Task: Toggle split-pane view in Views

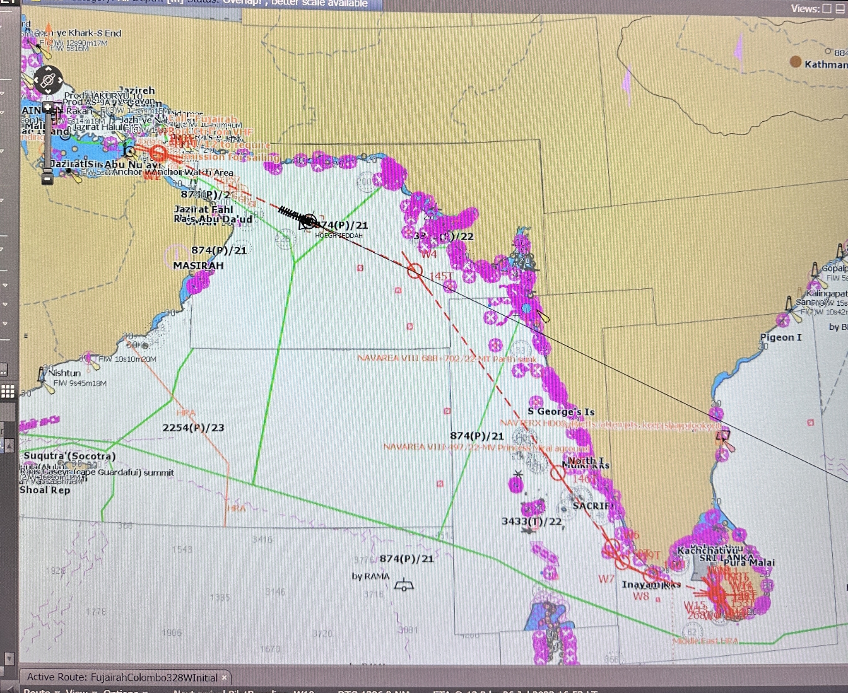Action: click(840, 9)
